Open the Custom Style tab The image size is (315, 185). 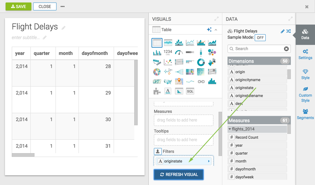point(305,95)
